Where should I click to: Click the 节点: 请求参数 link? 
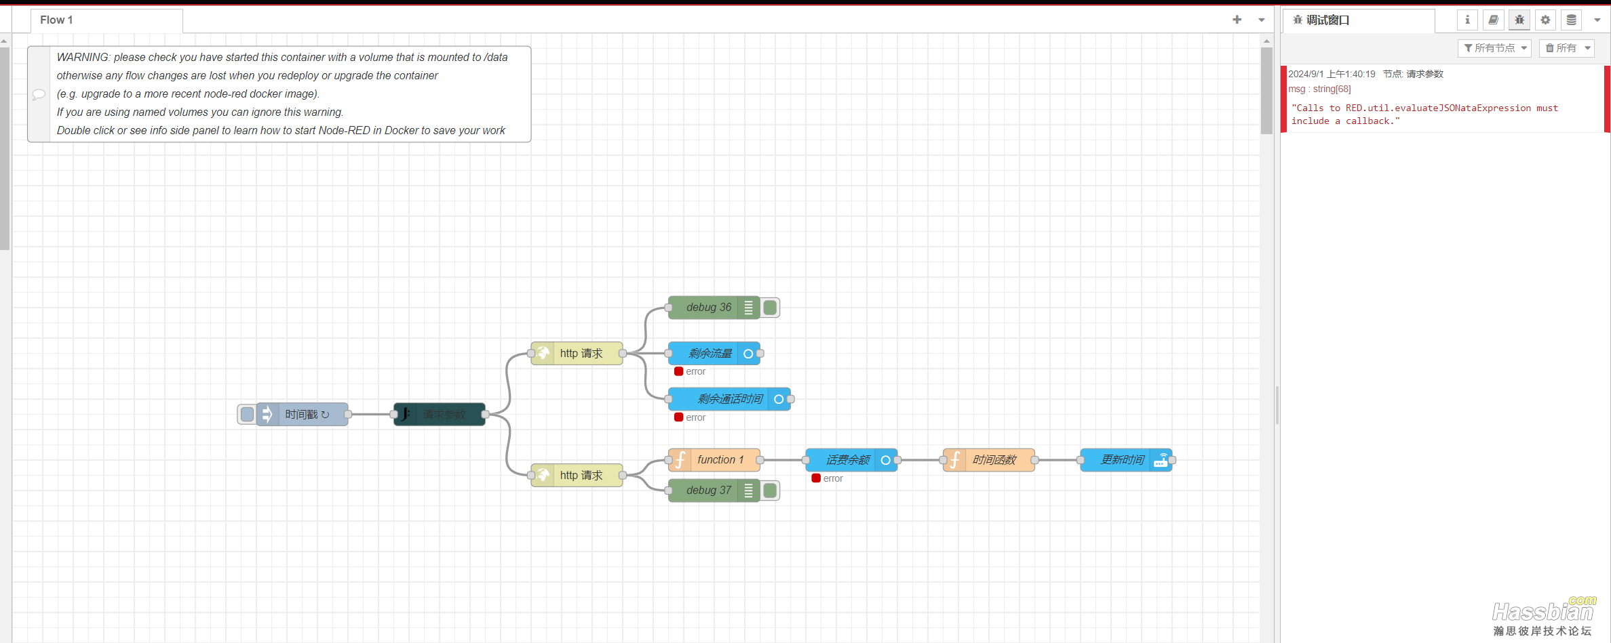pyautogui.click(x=1413, y=74)
